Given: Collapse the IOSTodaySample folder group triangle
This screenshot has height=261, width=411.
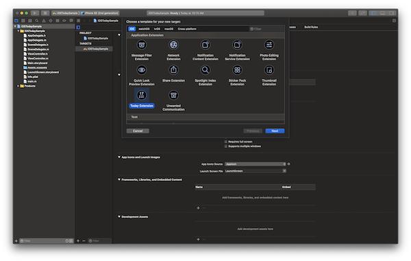Looking at the screenshot, I should pos(18,31).
